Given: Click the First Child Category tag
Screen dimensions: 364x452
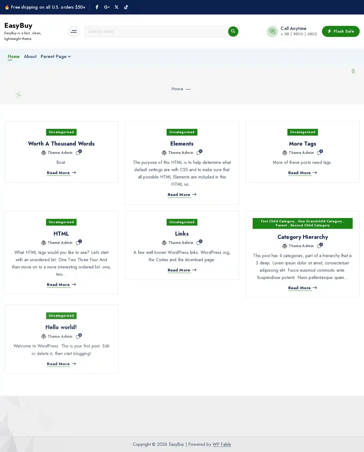Looking at the screenshot, I should tap(278, 221).
